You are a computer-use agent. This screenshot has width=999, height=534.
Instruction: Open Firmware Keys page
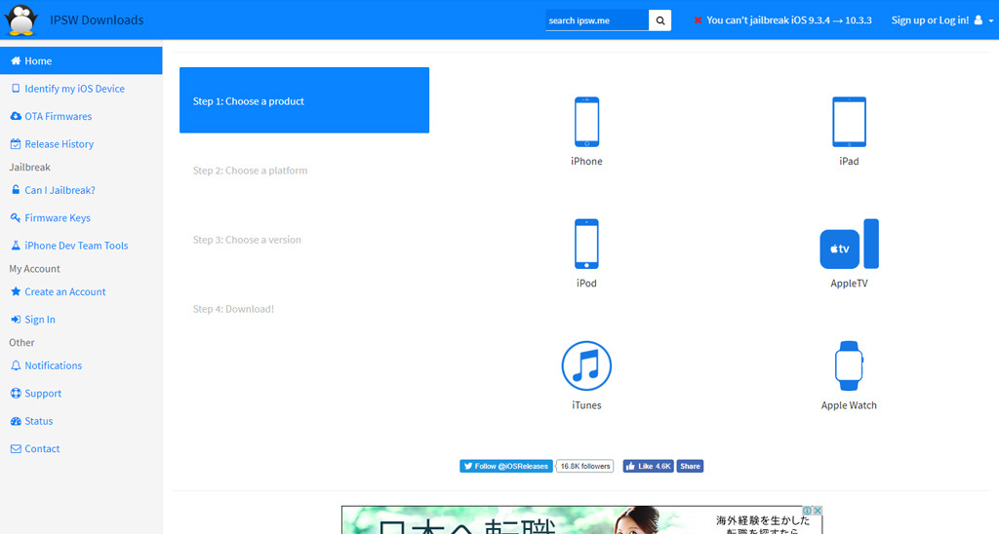58,217
